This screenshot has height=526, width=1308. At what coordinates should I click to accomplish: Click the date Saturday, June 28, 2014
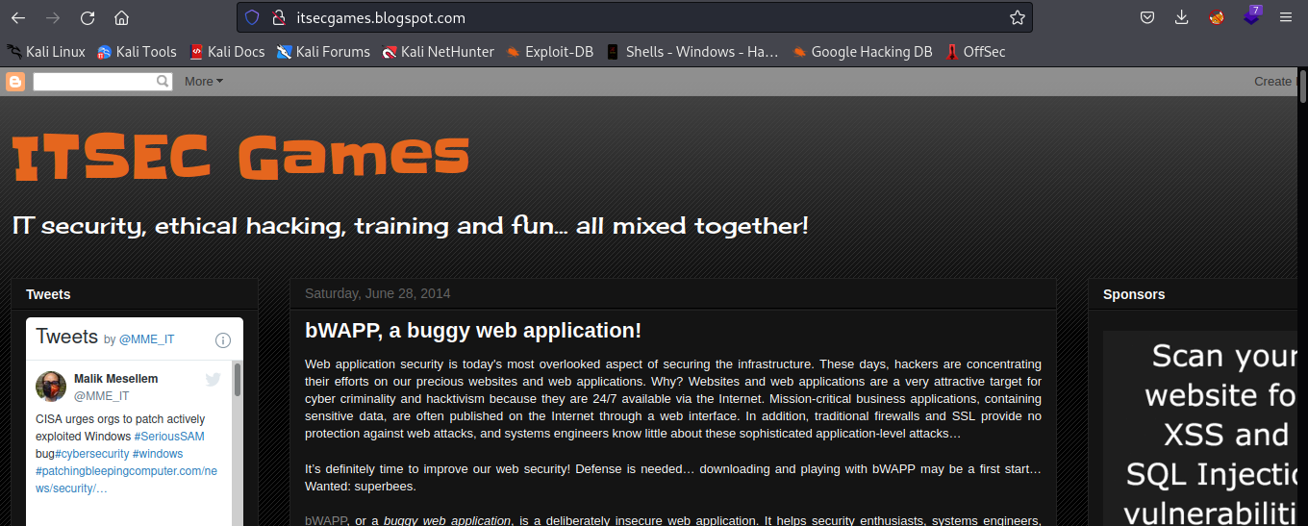(x=377, y=293)
